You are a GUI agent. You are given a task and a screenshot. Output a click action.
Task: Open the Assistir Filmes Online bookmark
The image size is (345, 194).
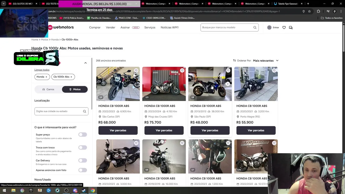pyautogui.click(x=182, y=18)
